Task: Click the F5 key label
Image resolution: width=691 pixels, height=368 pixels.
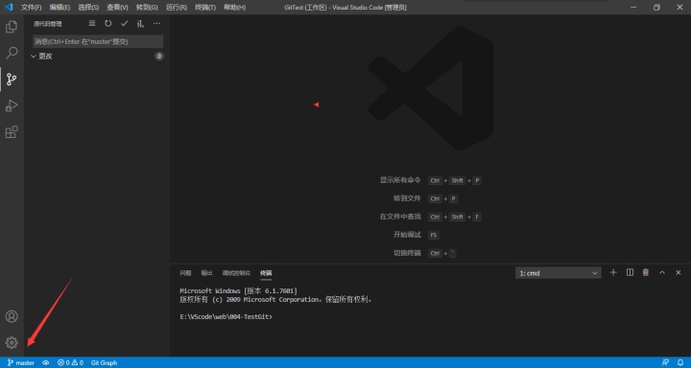Action: pos(434,235)
